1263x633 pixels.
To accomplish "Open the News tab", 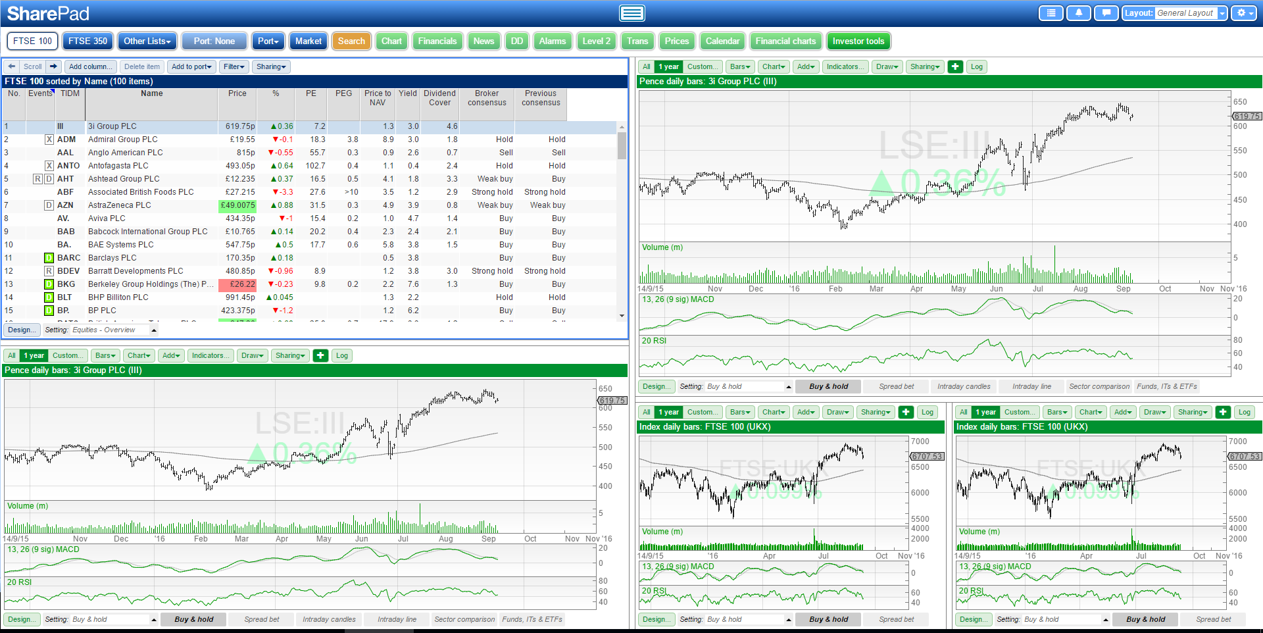I will [x=483, y=41].
